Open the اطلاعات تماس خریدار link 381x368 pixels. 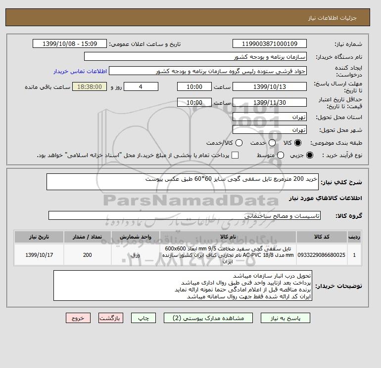pos(80,71)
